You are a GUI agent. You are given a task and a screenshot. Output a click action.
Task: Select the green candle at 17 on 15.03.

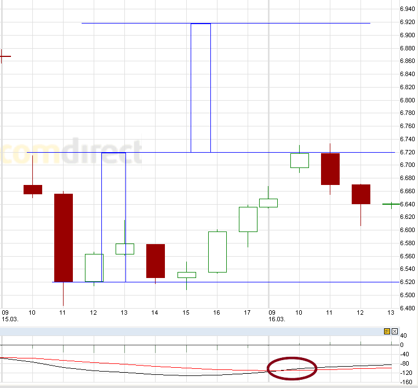pos(248,219)
